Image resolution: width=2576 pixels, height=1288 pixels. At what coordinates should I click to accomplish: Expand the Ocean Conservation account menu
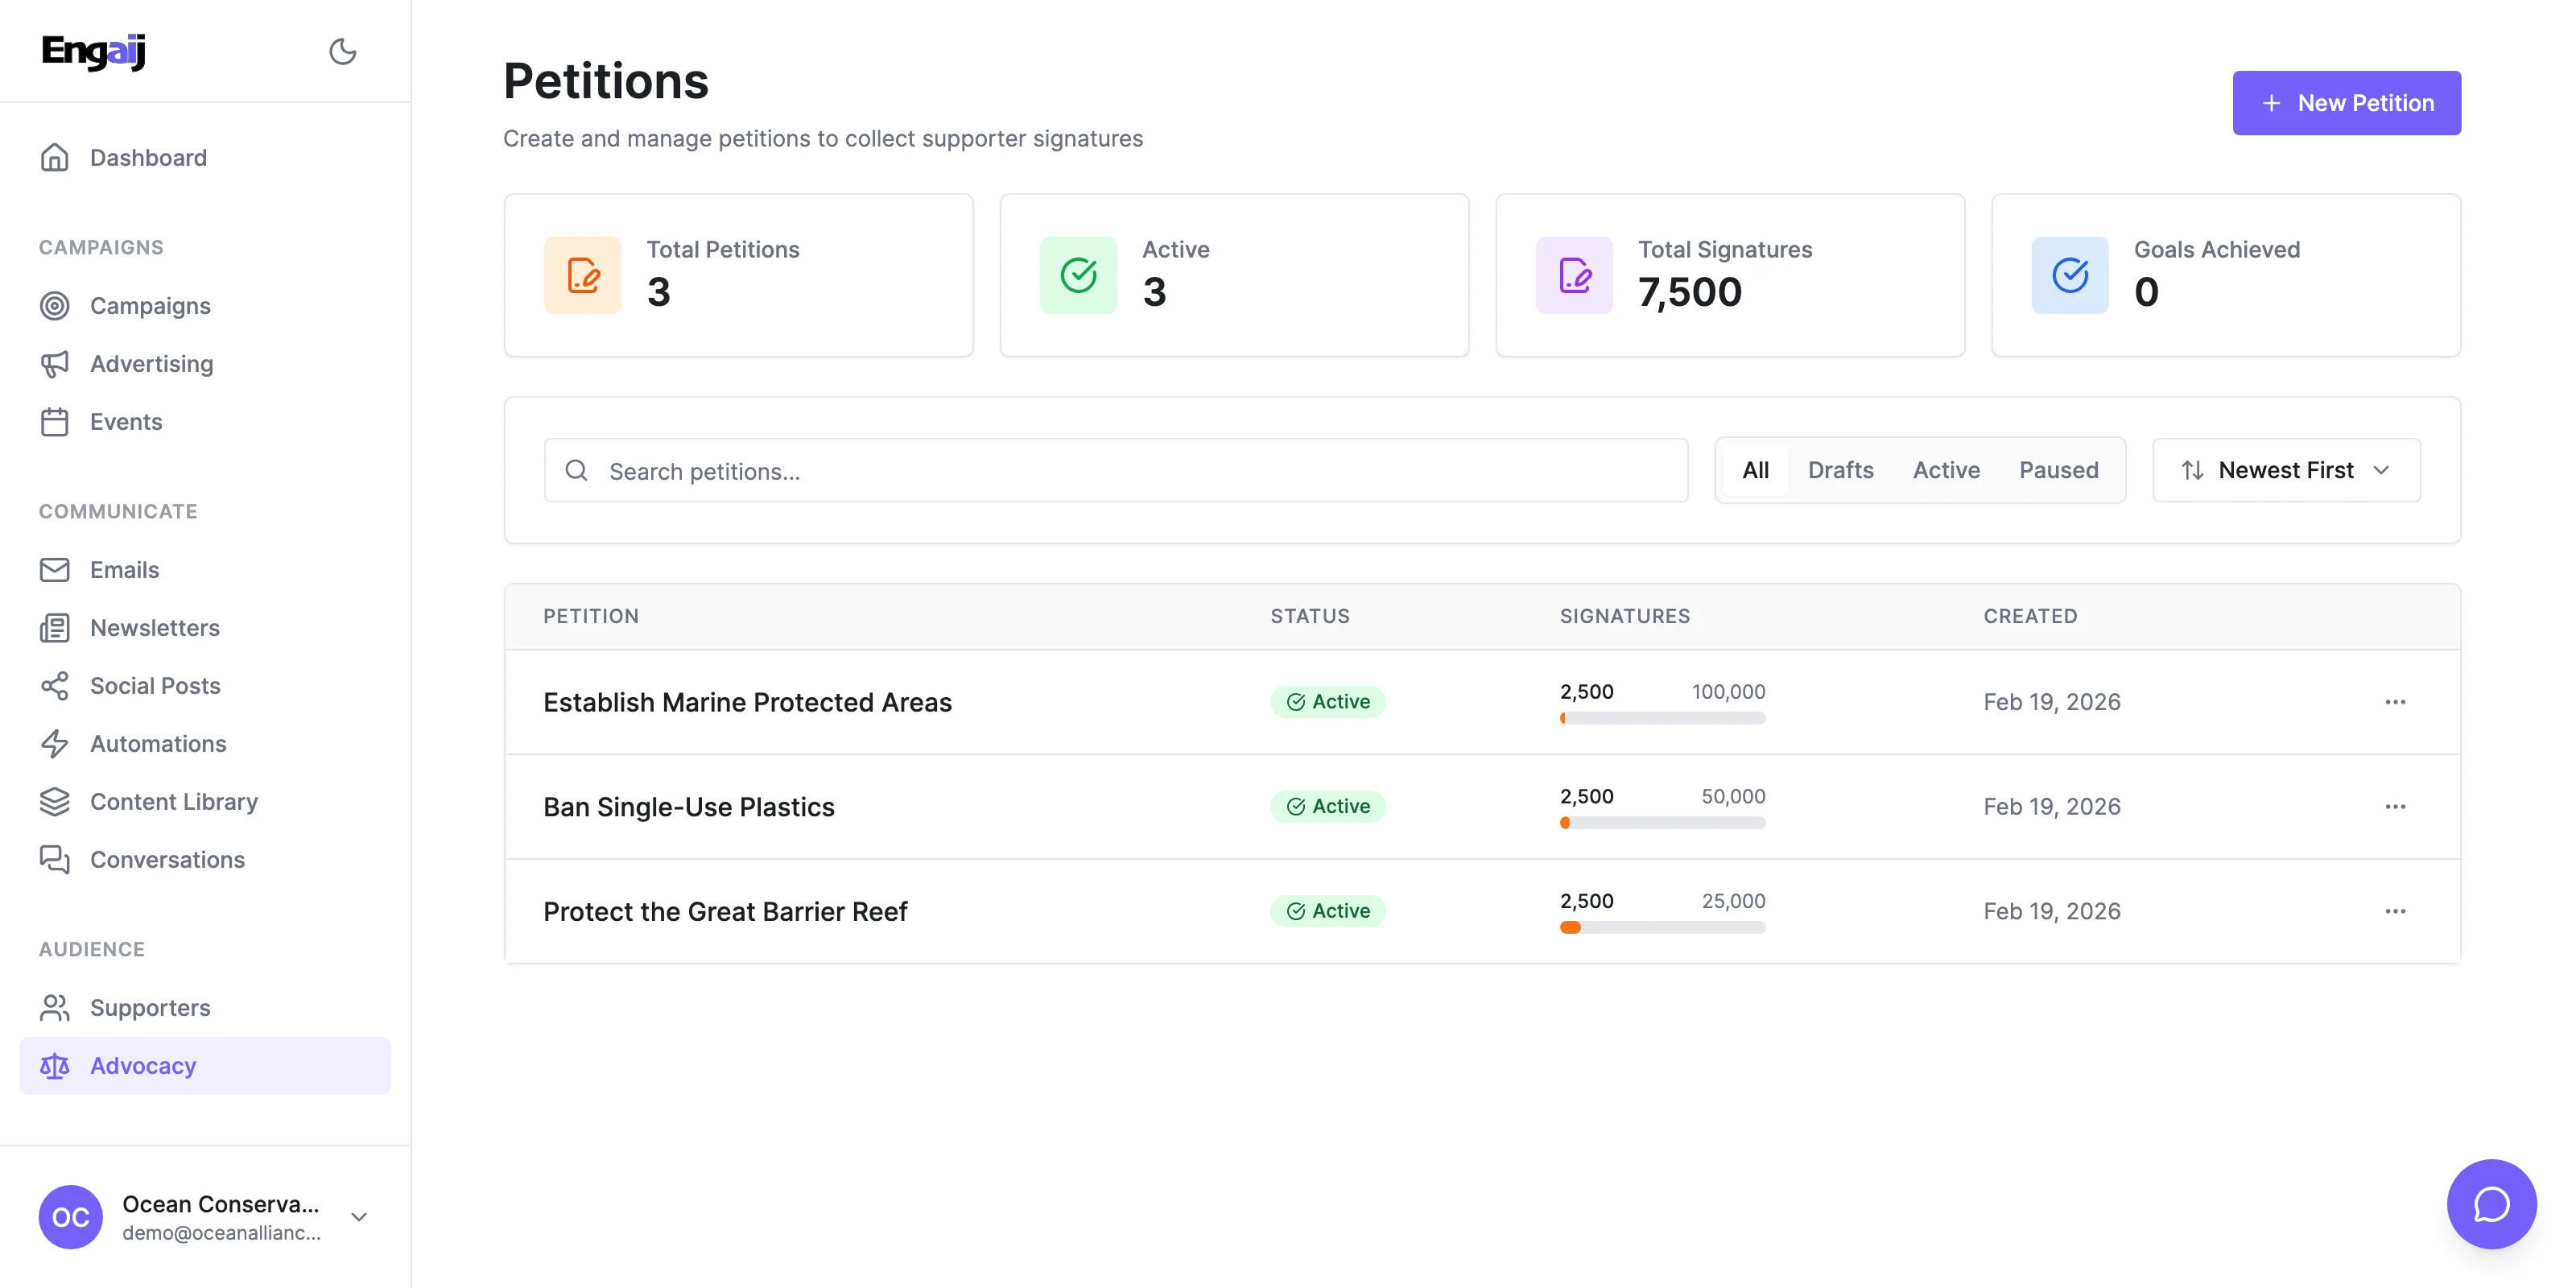tap(359, 1217)
